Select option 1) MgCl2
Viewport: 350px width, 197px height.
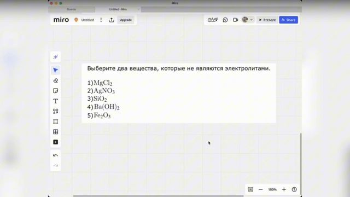[x=100, y=83]
